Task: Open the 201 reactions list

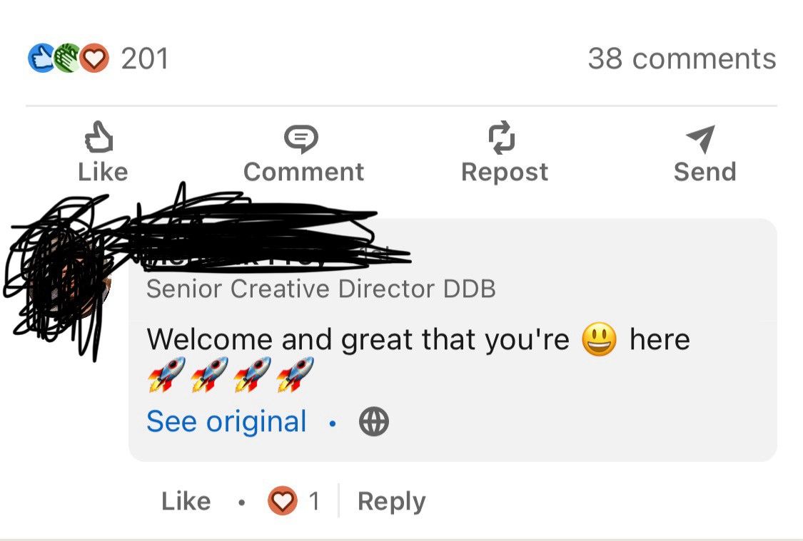Action: [145, 58]
